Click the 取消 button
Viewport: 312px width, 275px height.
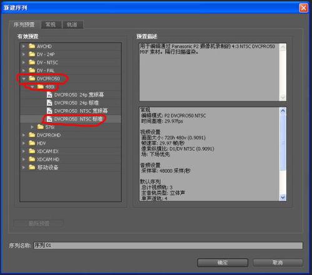tap(278, 263)
